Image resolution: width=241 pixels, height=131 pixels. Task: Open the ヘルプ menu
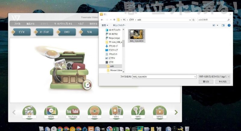(81, 24)
